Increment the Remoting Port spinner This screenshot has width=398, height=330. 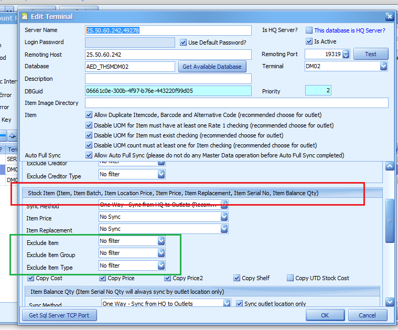pos(346,52)
